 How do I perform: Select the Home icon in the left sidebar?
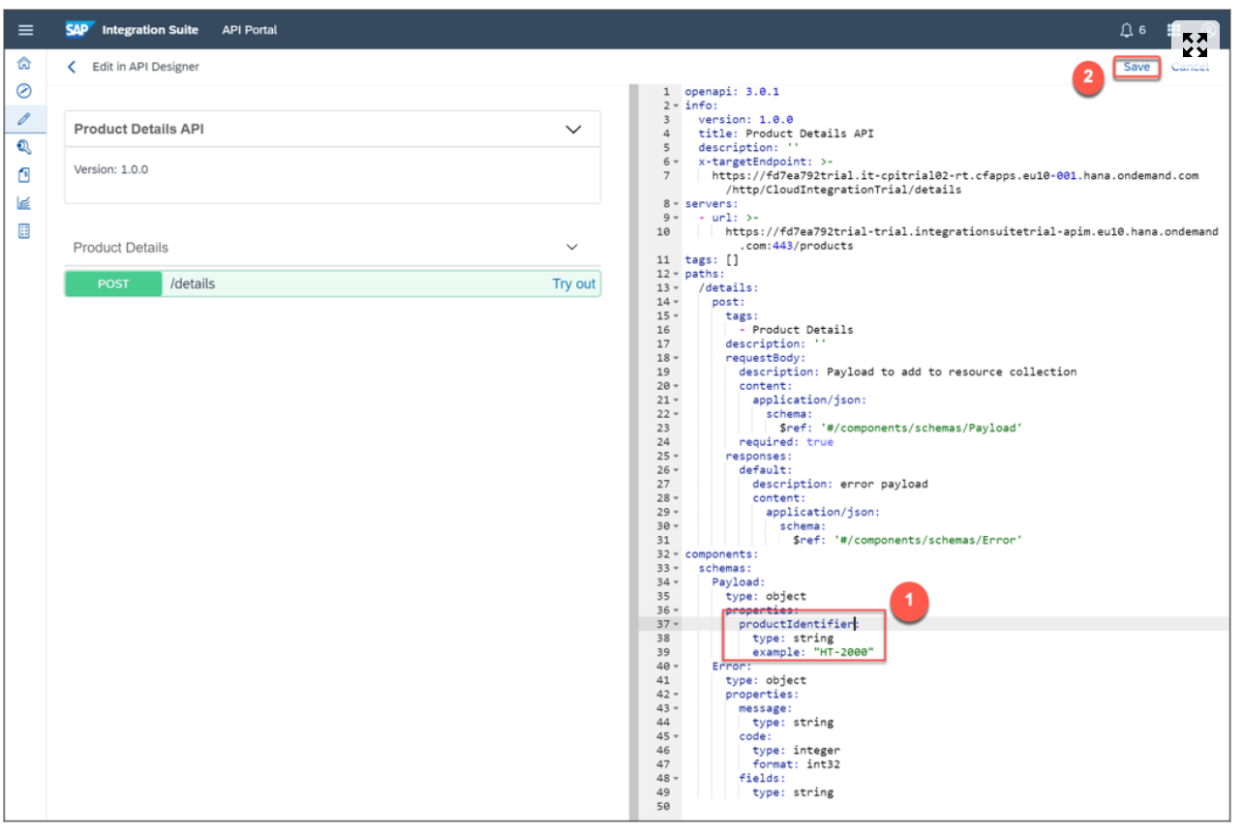[26, 61]
